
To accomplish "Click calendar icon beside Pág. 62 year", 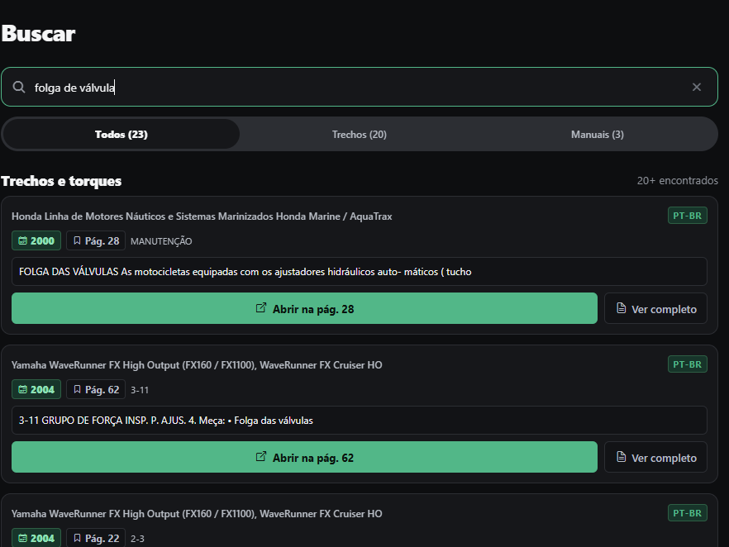I will [x=23, y=389].
